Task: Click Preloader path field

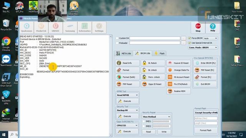Action: (155, 43)
